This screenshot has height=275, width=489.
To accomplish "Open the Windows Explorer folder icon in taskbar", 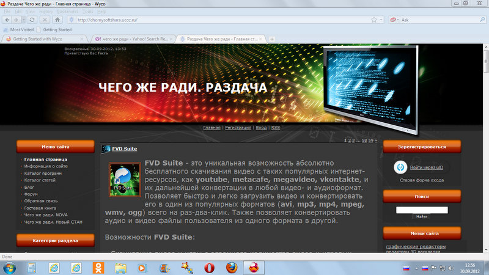I will [120, 268].
